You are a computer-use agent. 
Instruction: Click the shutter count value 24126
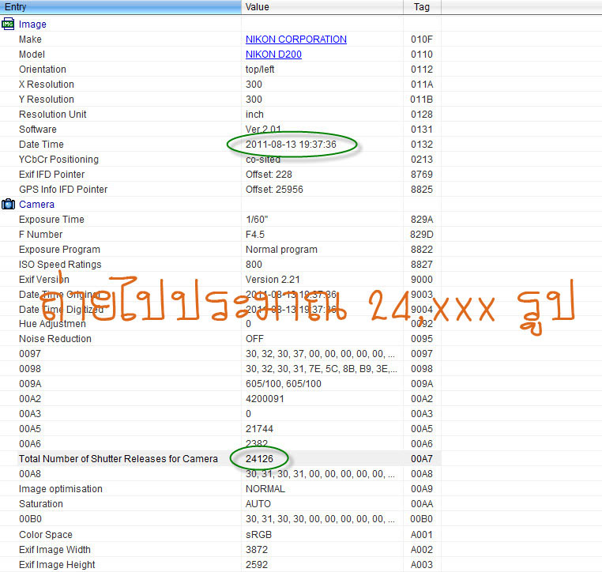pyautogui.click(x=259, y=459)
